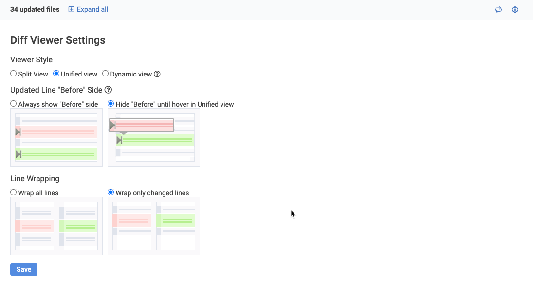The image size is (533, 286).
Task: Click the plus icon before Expand all
Action: point(72,9)
